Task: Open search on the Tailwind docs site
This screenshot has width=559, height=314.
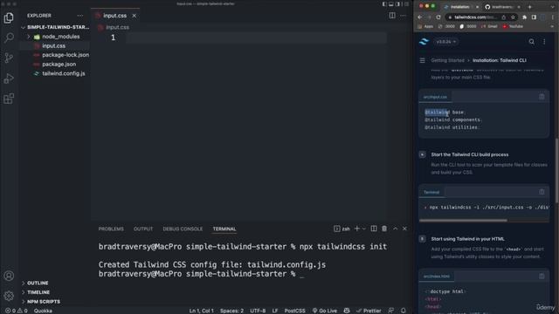Action: pyautogui.click(x=532, y=42)
